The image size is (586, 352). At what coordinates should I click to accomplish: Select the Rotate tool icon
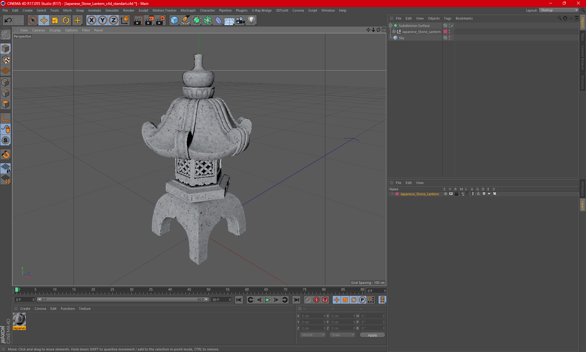tap(66, 20)
